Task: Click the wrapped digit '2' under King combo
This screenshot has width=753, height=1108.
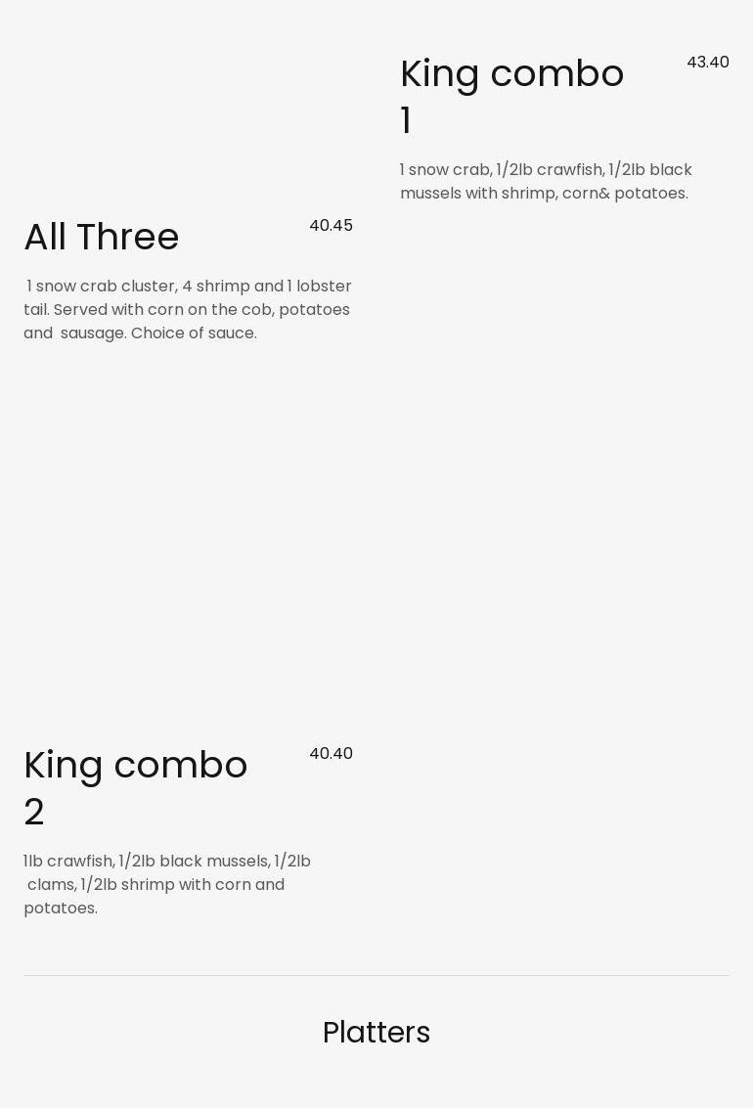Action: tap(34, 813)
